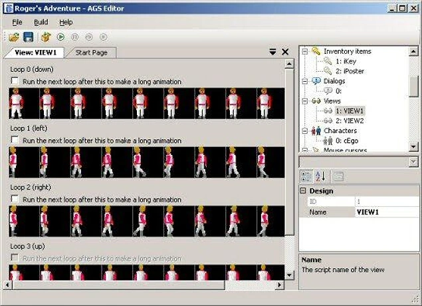Select the Inventory items tree label

point(348,51)
